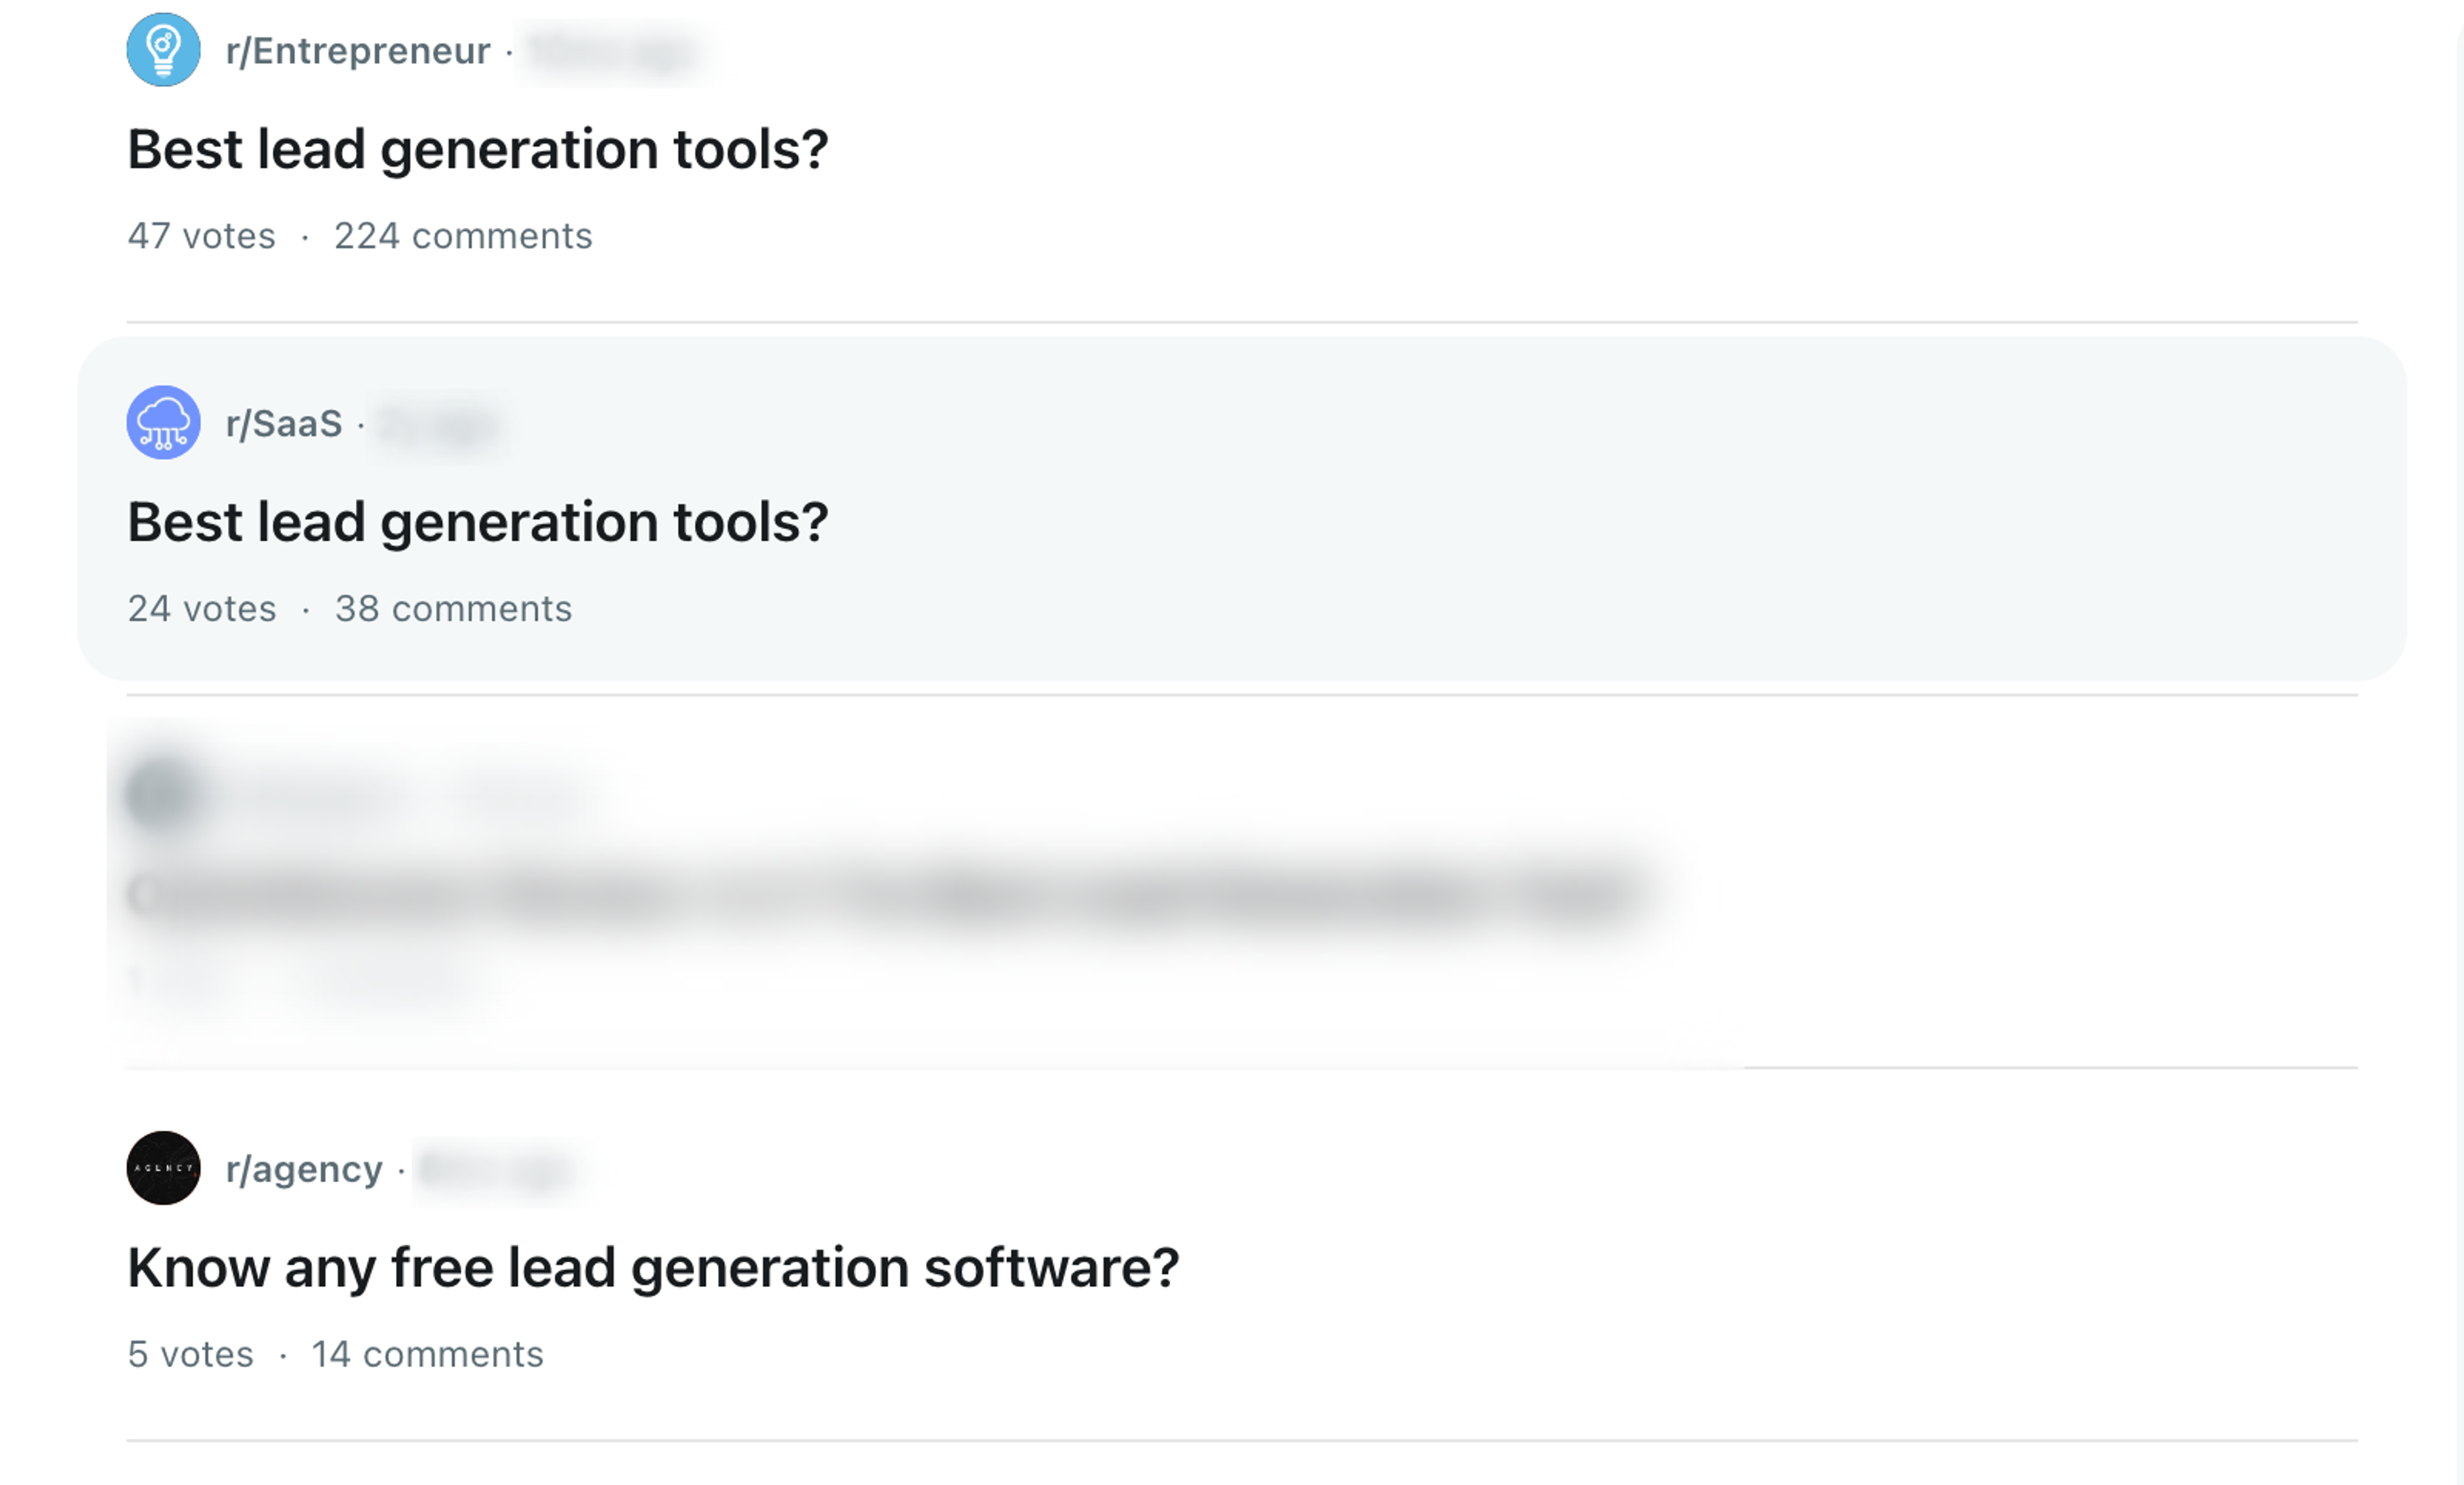The width and height of the screenshot is (2464, 1485).
Task: Open 'Know any free lead generation software?' post
Action: point(653,1269)
